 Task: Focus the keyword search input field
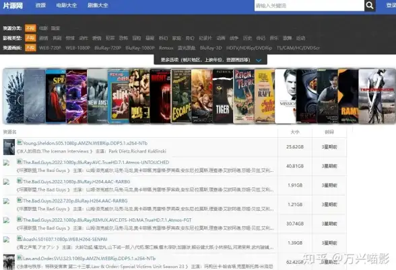(309, 5)
